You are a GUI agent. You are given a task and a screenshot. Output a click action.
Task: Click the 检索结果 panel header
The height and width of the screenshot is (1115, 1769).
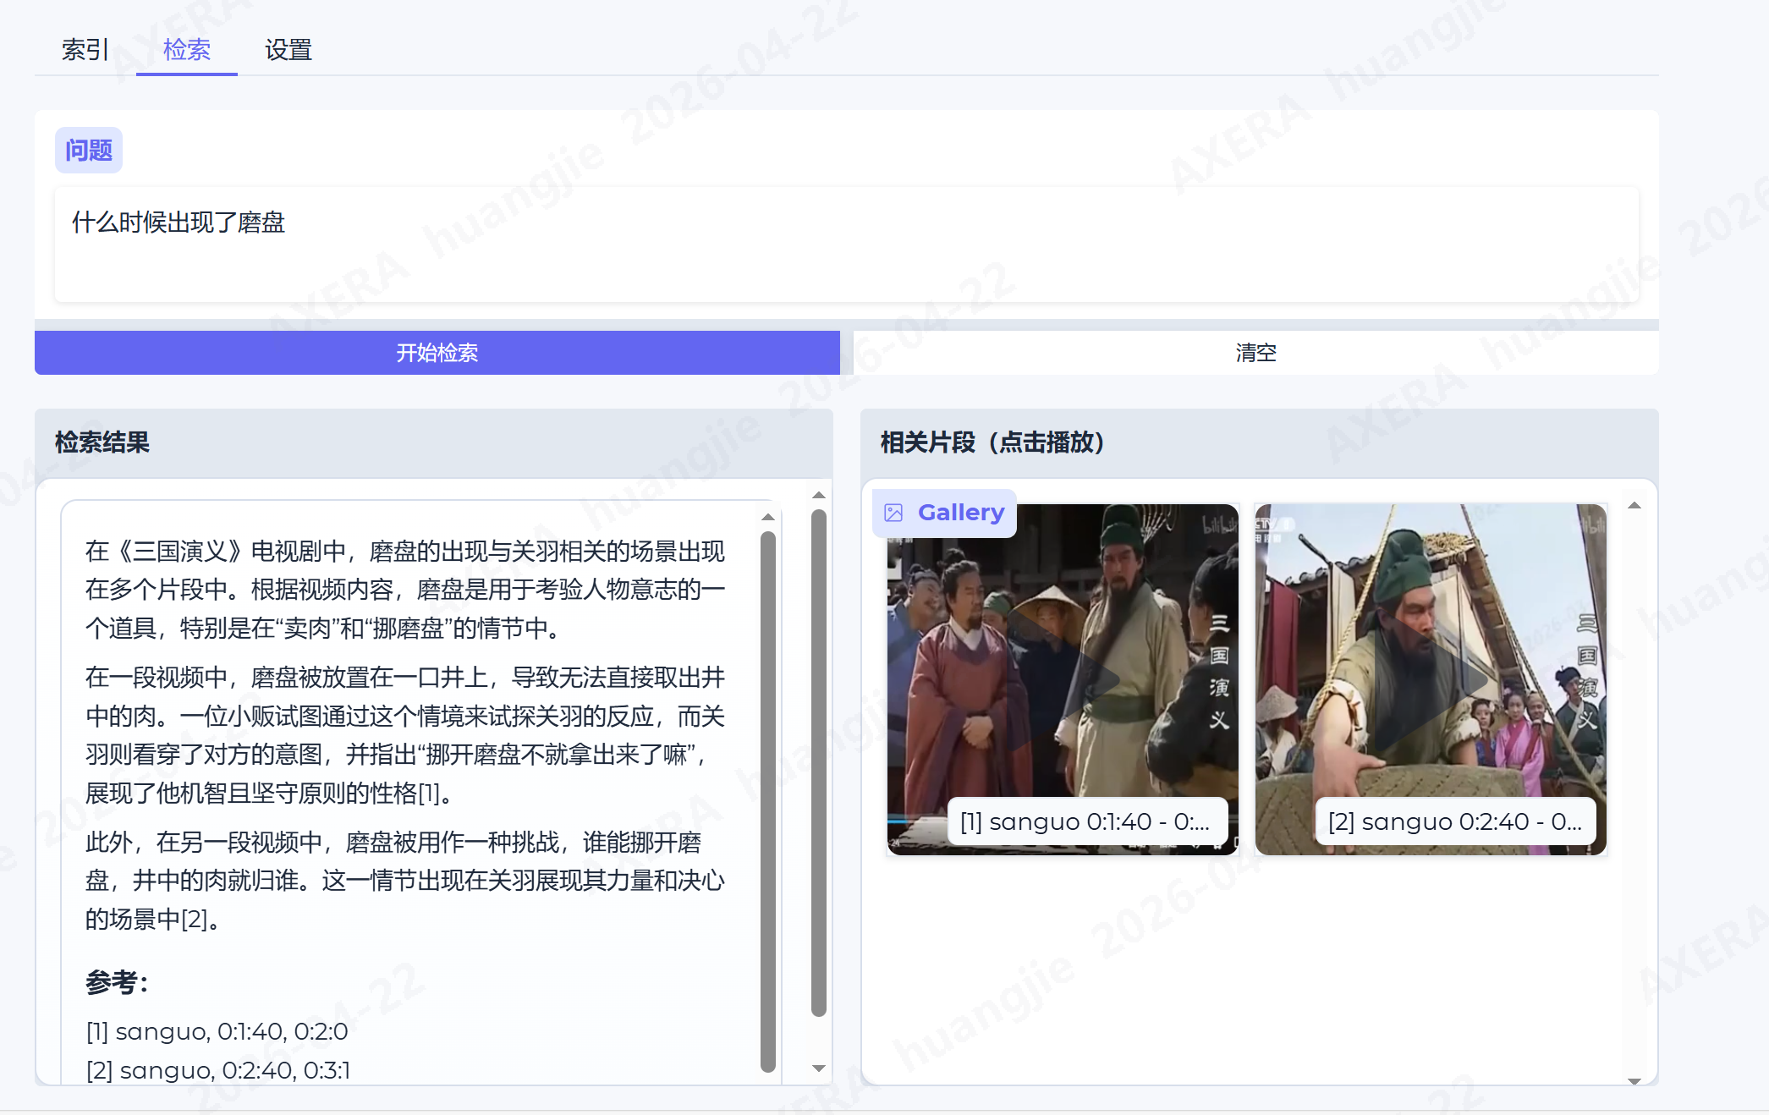coord(434,443)
